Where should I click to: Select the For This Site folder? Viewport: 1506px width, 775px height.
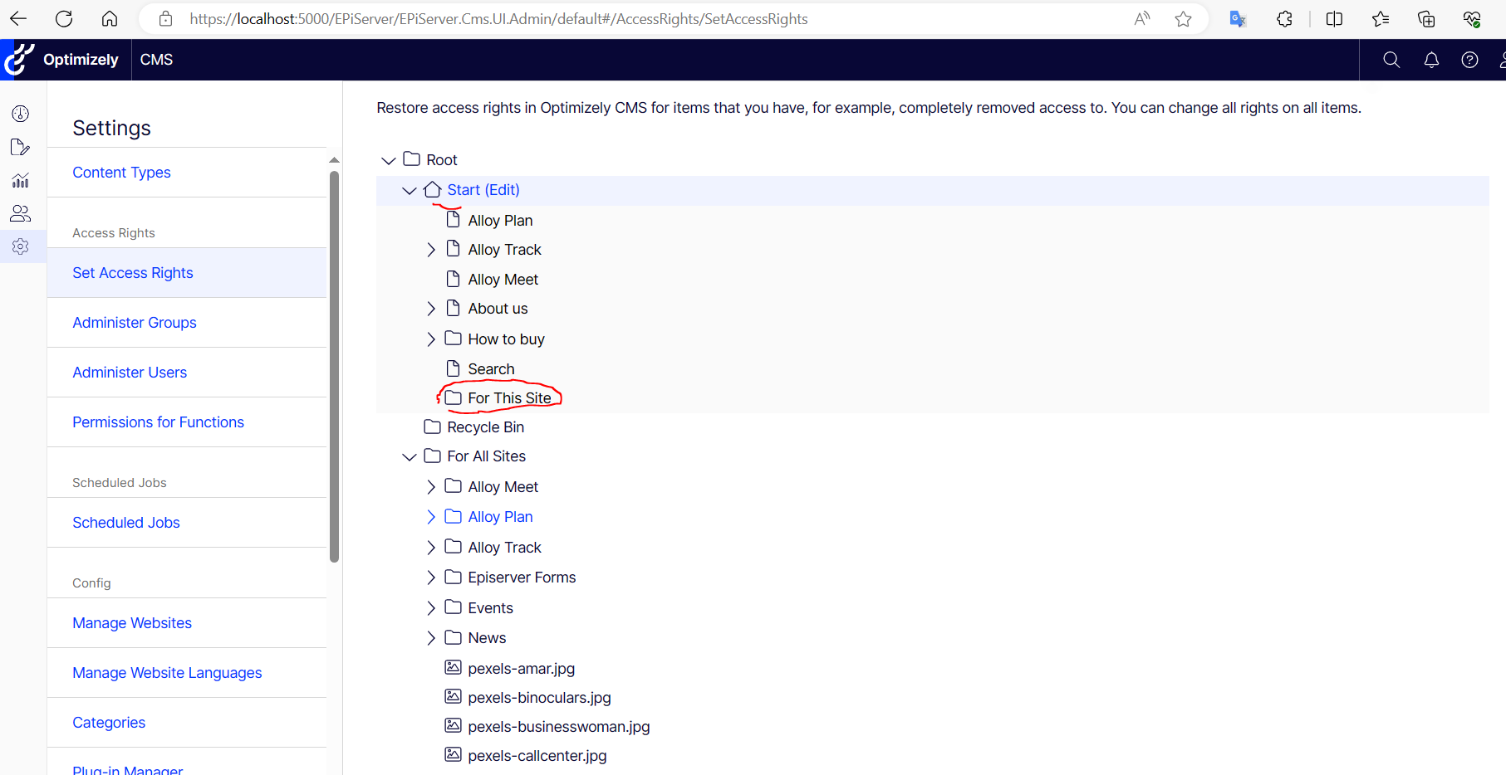(508, 398)
